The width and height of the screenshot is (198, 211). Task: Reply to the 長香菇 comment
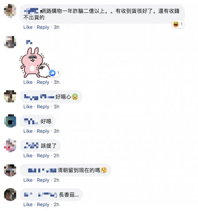pyautogui.click(x=43, y=205)
